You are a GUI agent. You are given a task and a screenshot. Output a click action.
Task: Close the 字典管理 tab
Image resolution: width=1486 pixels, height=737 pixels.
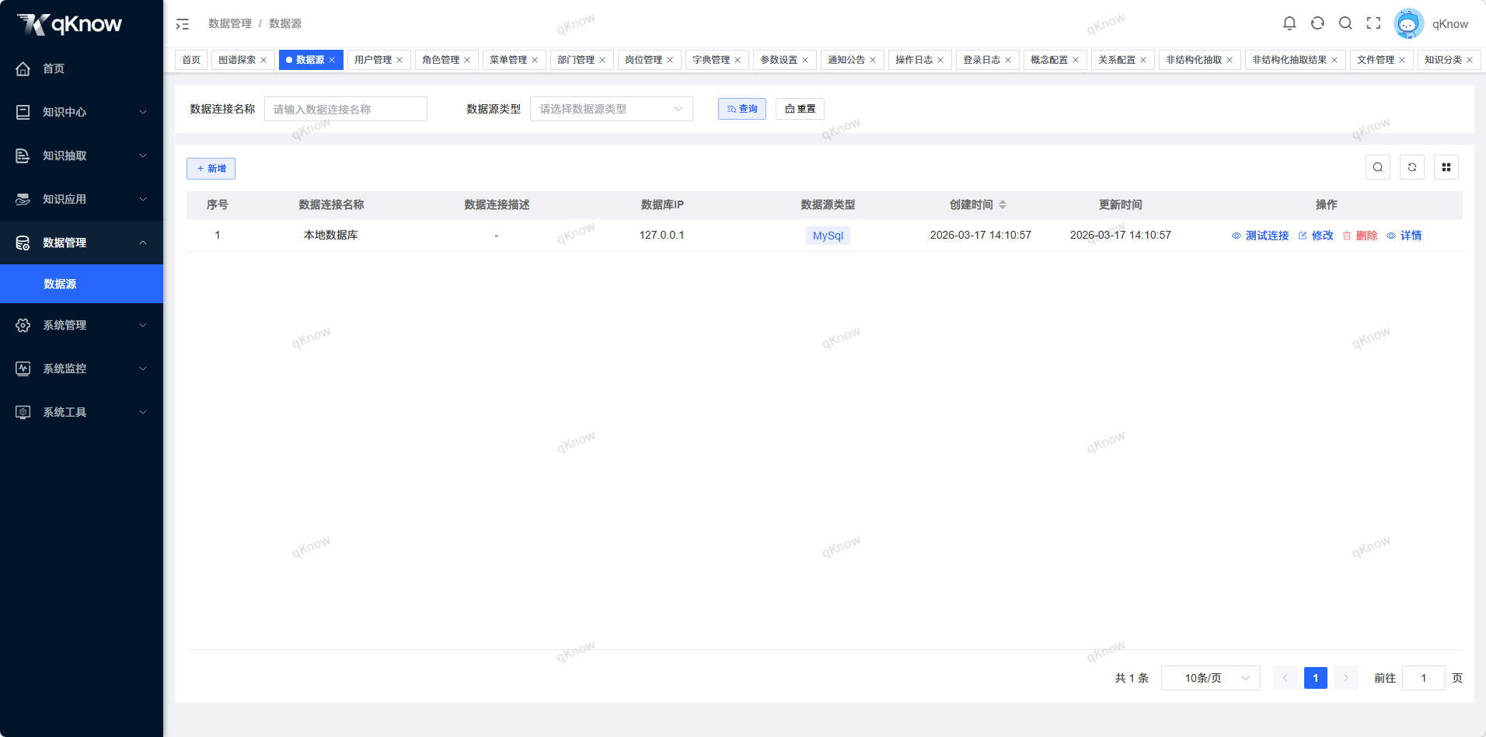(738, 60)
